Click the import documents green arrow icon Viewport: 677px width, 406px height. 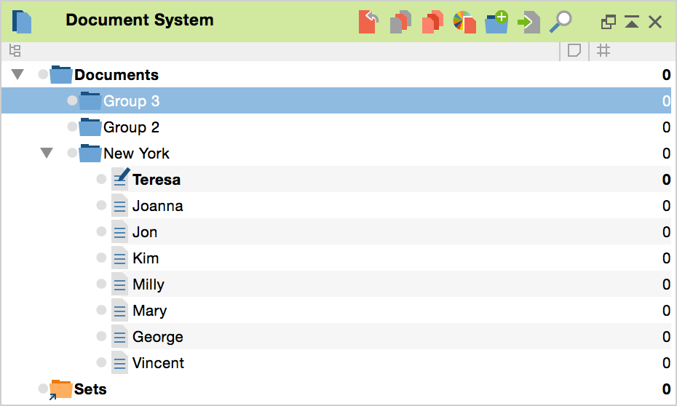tap(528, 22)
